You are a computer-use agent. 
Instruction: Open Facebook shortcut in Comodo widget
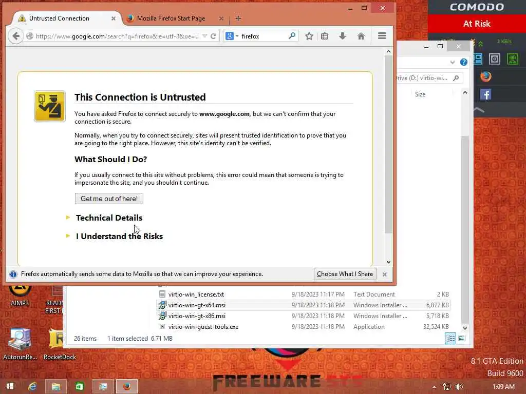485,94
